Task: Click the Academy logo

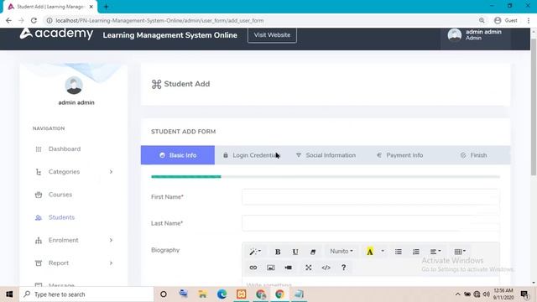Action: (56, 34)
